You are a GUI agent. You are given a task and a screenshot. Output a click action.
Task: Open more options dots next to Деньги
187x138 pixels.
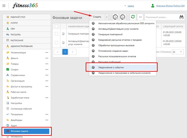tap(47, 58)
